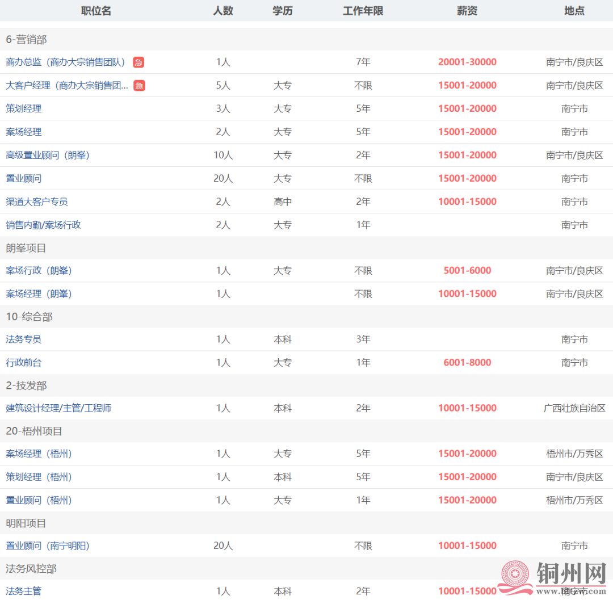This screenshot has width=613, height=600.
Task: Open 建筑设计经理/主管/工程师 job link
Action: click(58, 408)
